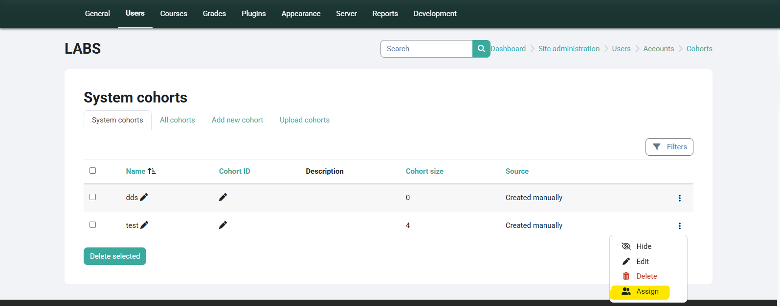Check the checkbox for dds cohort
780x306 pixels.
pos(93,197)
